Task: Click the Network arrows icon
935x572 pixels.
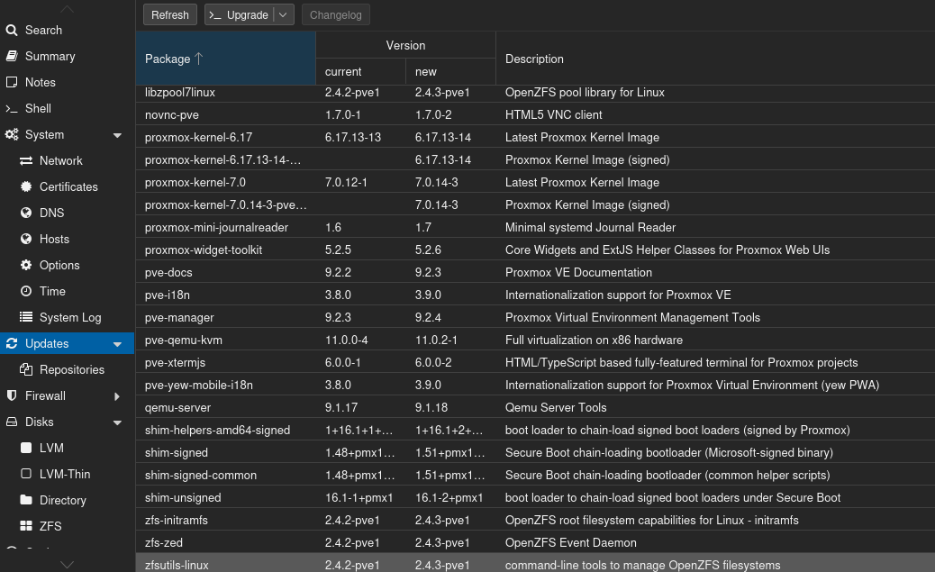Action: coord(25,161)
